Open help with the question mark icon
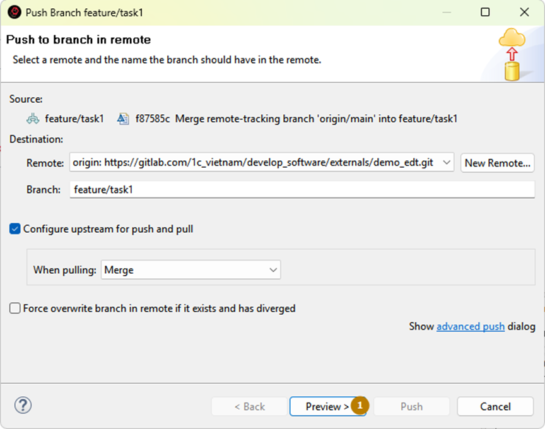 point(23,406)
